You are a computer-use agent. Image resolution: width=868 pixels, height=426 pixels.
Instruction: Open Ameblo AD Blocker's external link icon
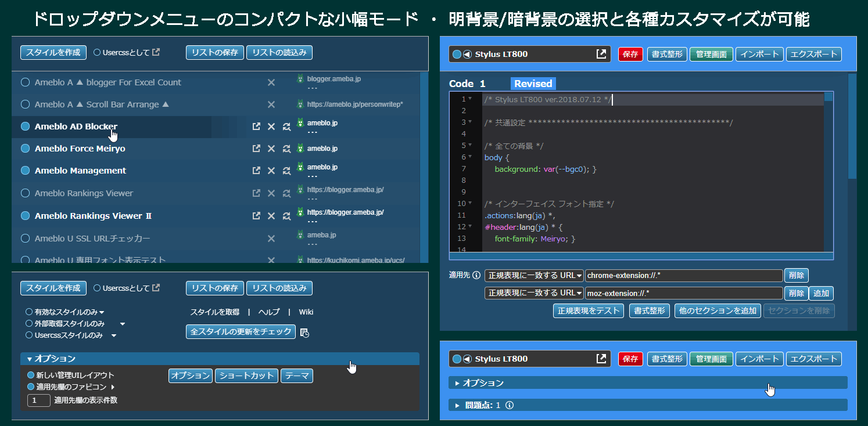(x=256, y=127)
